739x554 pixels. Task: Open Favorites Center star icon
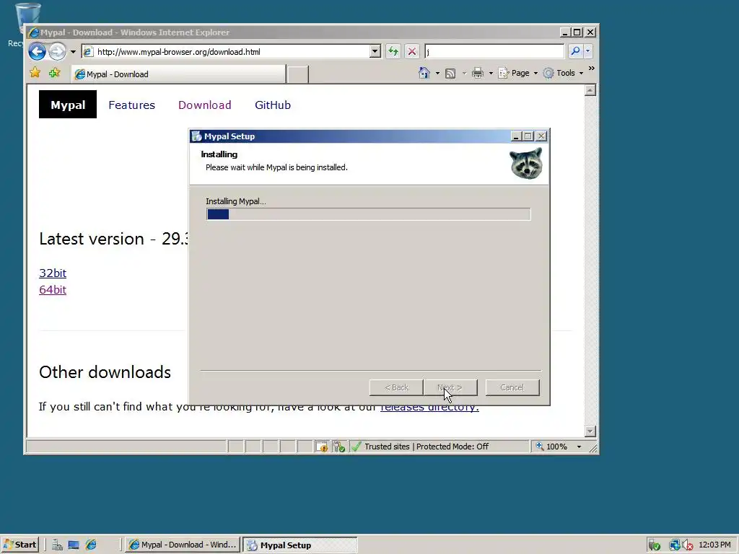[x=35, y=73]
